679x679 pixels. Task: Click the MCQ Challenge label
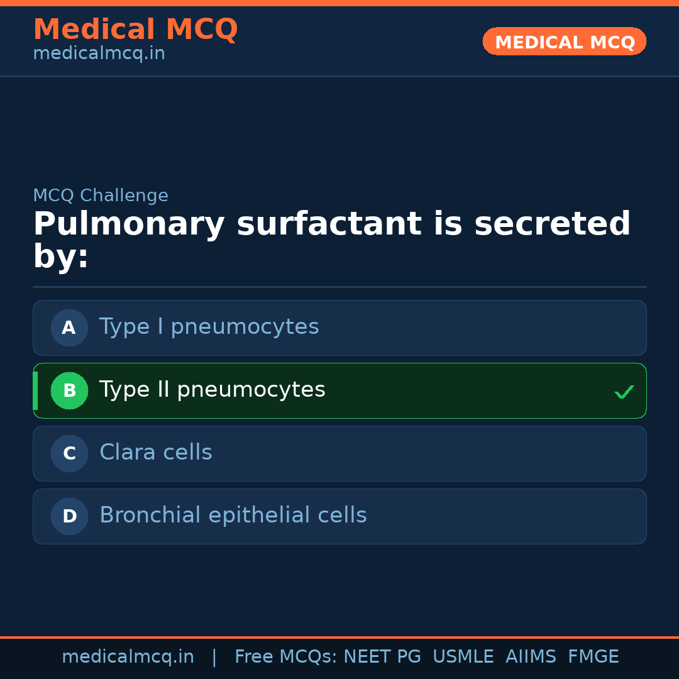(101, 196)
